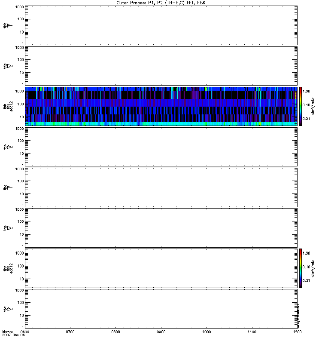Click the '0.01' label on the thc color bar
Screen dimensions: 322x344
306,281
